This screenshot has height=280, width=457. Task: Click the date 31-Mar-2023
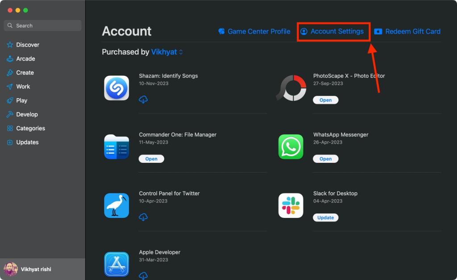154,259
